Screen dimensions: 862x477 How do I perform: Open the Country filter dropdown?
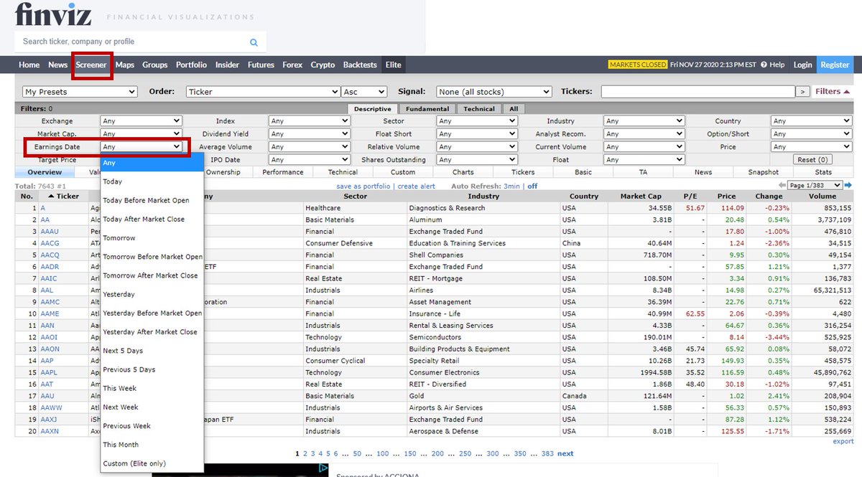pyautogui.click(x=811, y=121)
